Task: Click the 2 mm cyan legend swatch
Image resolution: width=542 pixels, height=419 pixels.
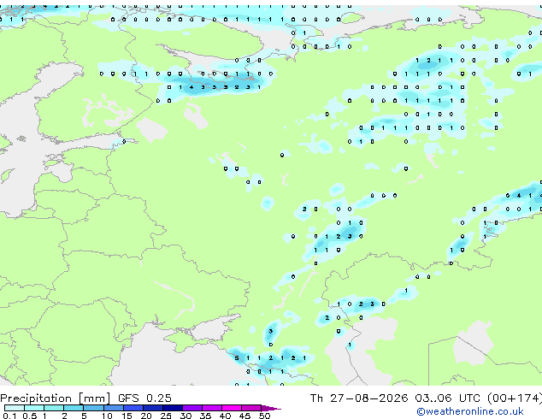Action: click(74, 408)
